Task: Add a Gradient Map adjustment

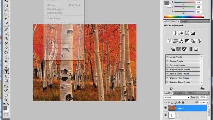Action: pos(190,49)
